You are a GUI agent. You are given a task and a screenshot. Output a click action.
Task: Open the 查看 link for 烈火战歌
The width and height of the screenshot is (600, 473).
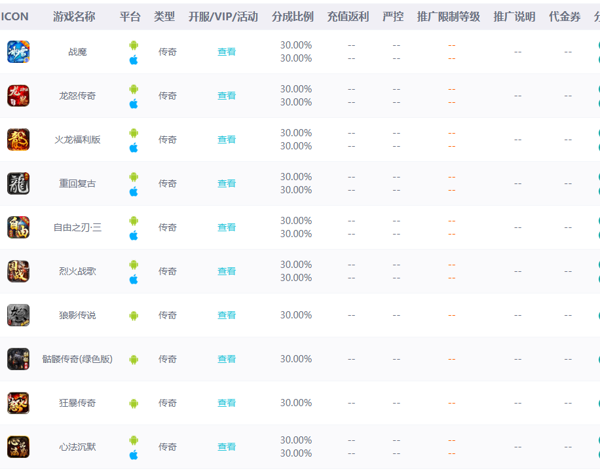pos(227,271)
